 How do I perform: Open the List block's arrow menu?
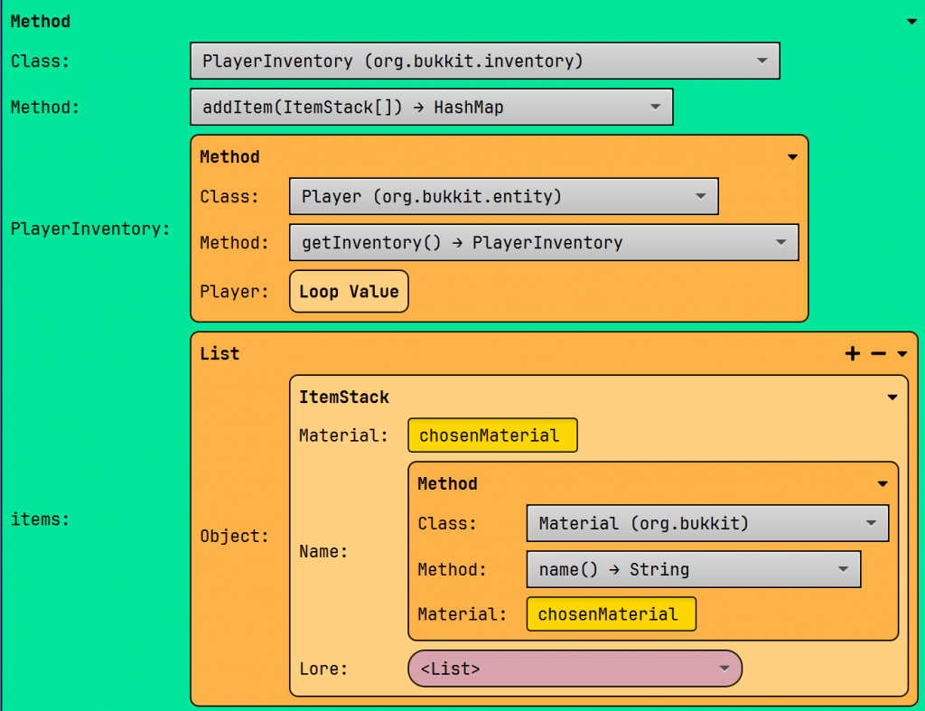(902, 354)
